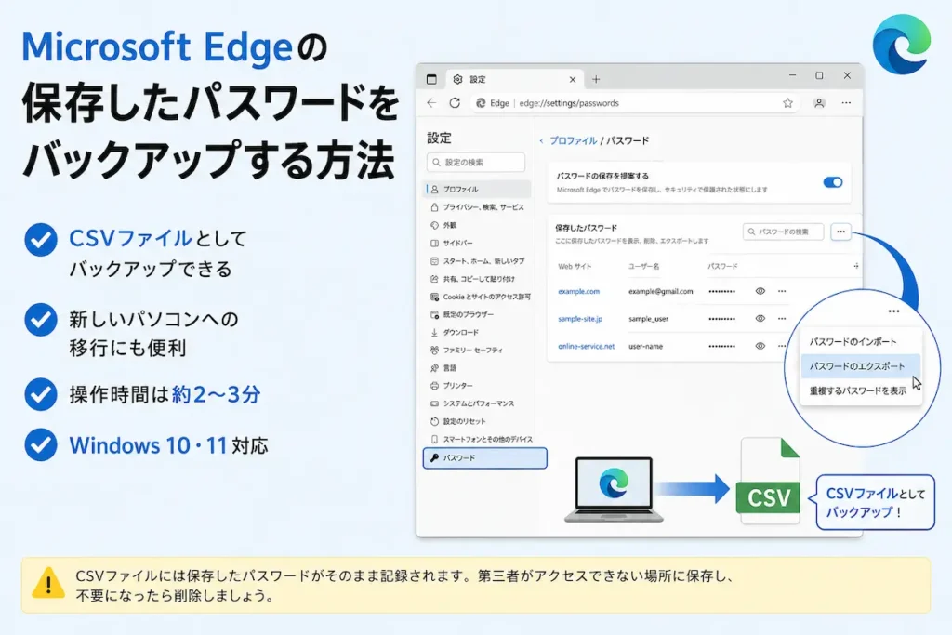This screenshot has width=952, height=635.
Task: Open ファミリーセーフティ settings
Action: [467, 351]
